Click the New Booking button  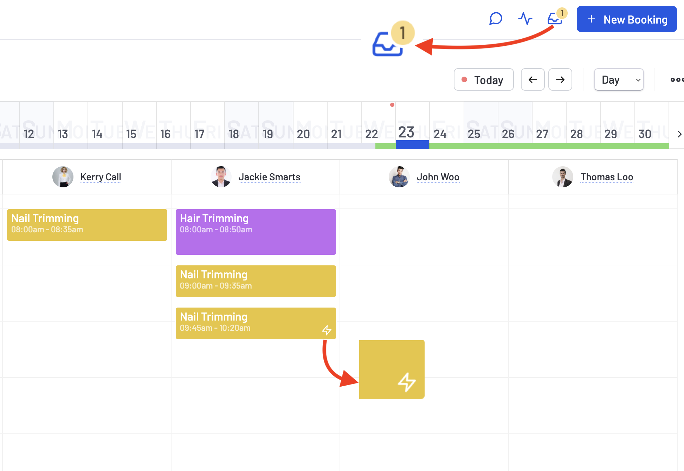tap(626, 20)
